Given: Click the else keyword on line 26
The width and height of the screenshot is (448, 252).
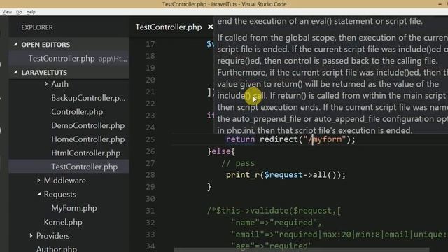Looking at the screenshot, I should (221, 151).
